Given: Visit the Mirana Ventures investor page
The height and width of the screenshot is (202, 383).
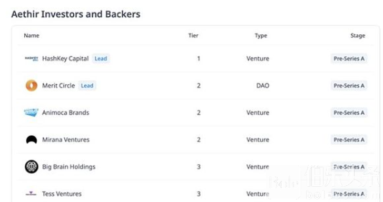Looking at the screenshot, I should coord(66,140).
